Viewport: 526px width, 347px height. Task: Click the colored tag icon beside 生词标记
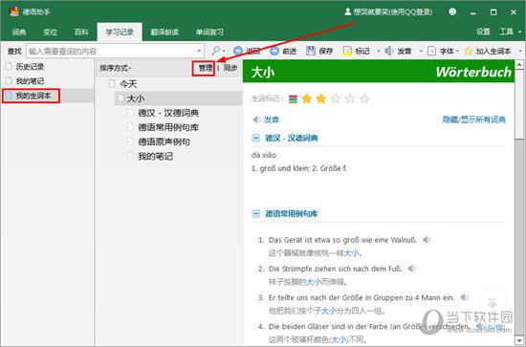[293, 98]
